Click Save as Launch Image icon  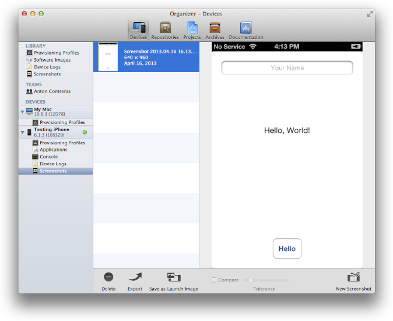pyautogui.click(x=174, y=277)
